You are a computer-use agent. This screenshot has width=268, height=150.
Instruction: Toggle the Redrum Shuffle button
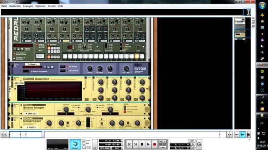[x=97, y=47]
